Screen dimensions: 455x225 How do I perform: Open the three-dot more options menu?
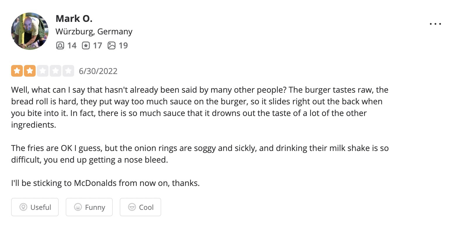coord(435,24)
